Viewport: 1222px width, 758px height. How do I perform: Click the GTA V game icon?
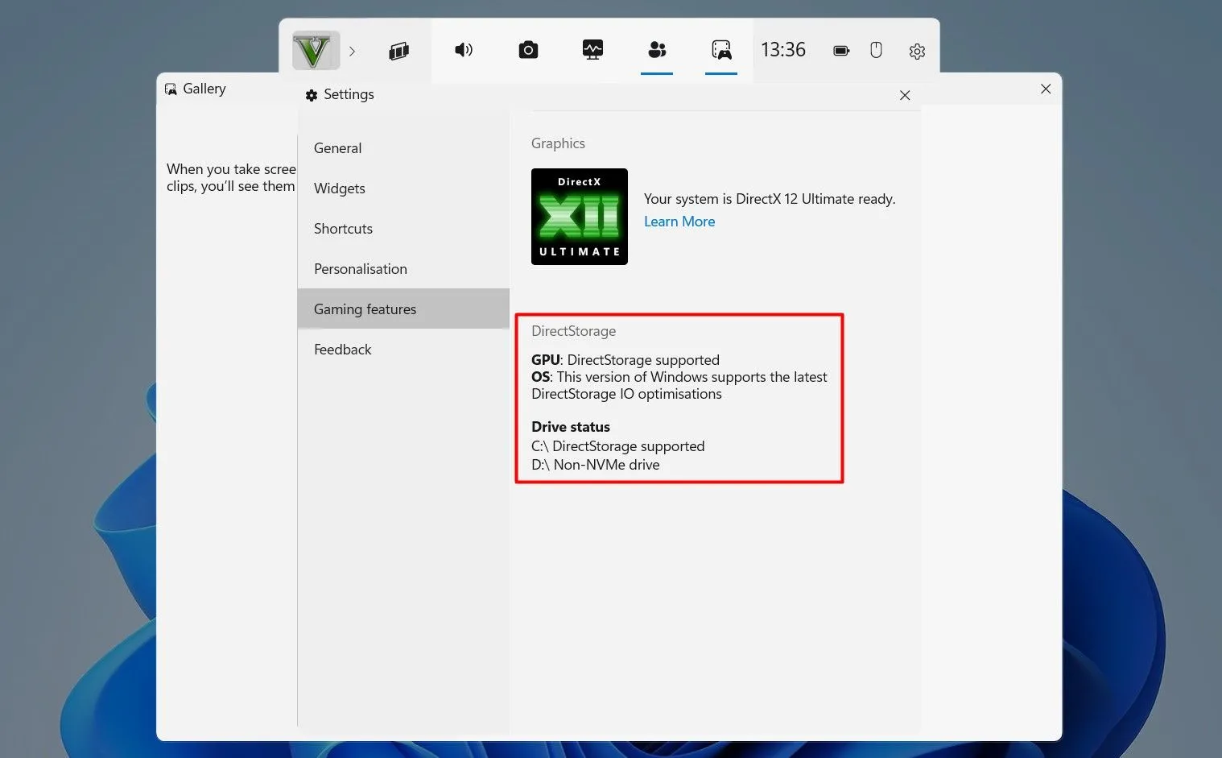coord(316,50)
